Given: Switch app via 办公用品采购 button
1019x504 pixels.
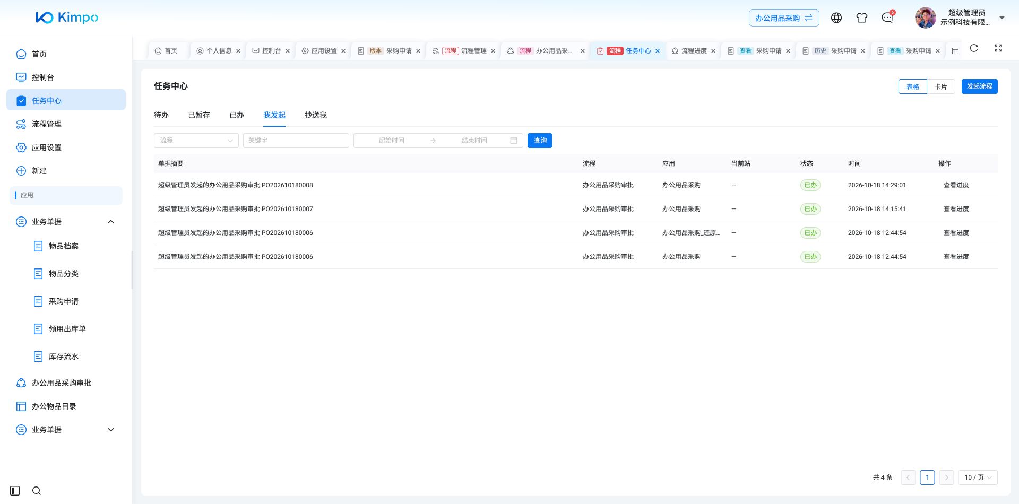Looking at the screenshot, I should point(784,18).
